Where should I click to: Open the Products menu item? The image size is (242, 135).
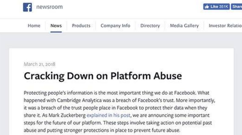[81, 26]
